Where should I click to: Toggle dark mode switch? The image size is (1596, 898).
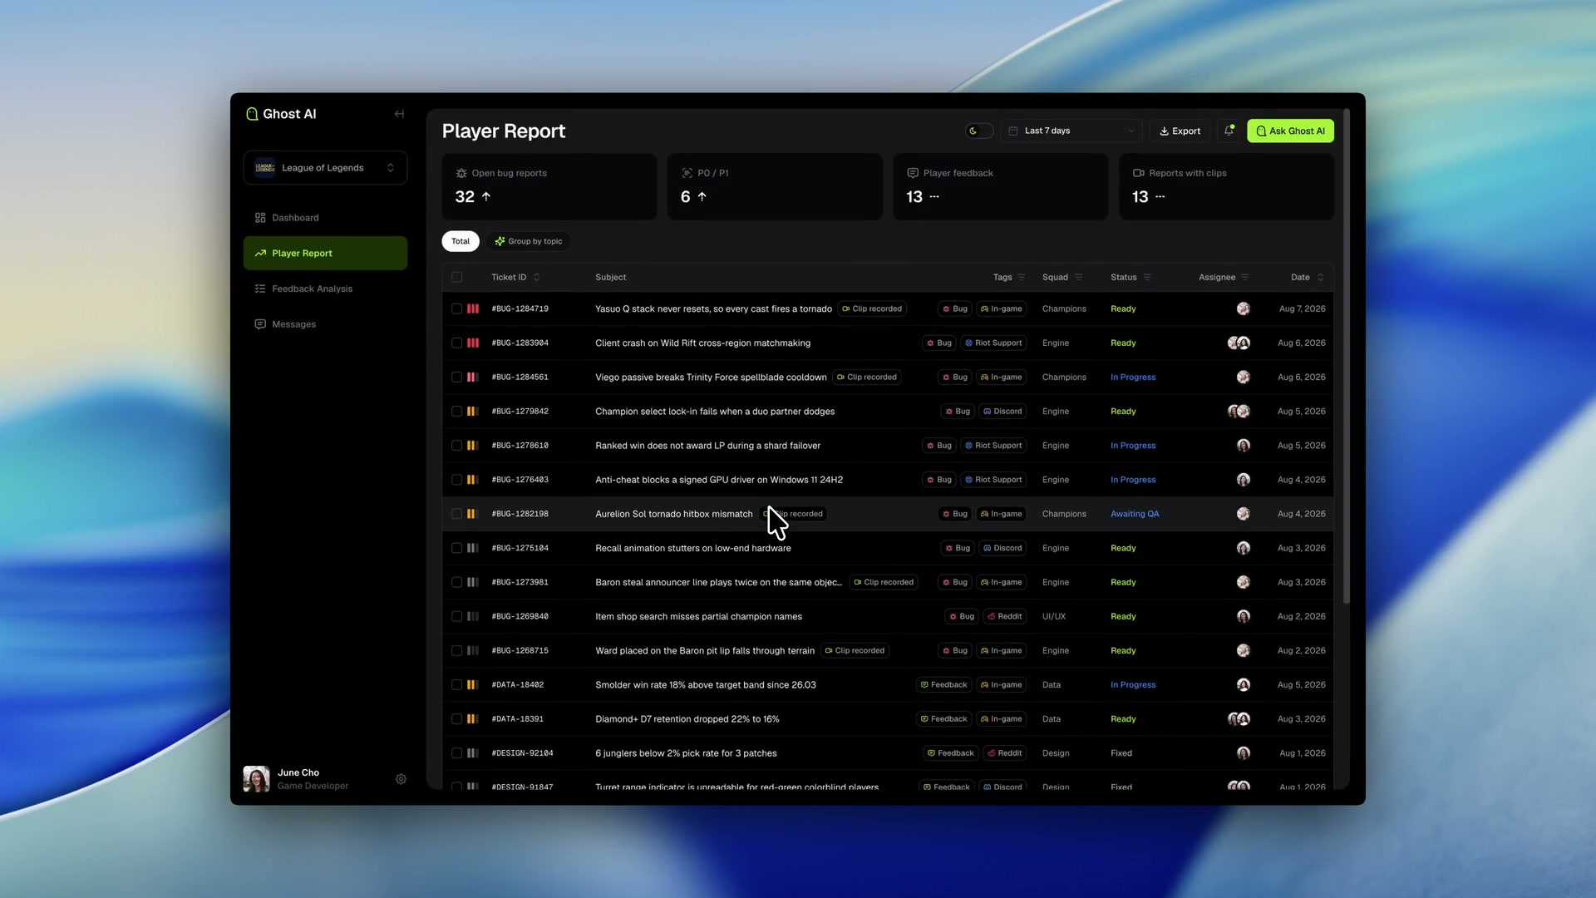click(x=979, y=131)
